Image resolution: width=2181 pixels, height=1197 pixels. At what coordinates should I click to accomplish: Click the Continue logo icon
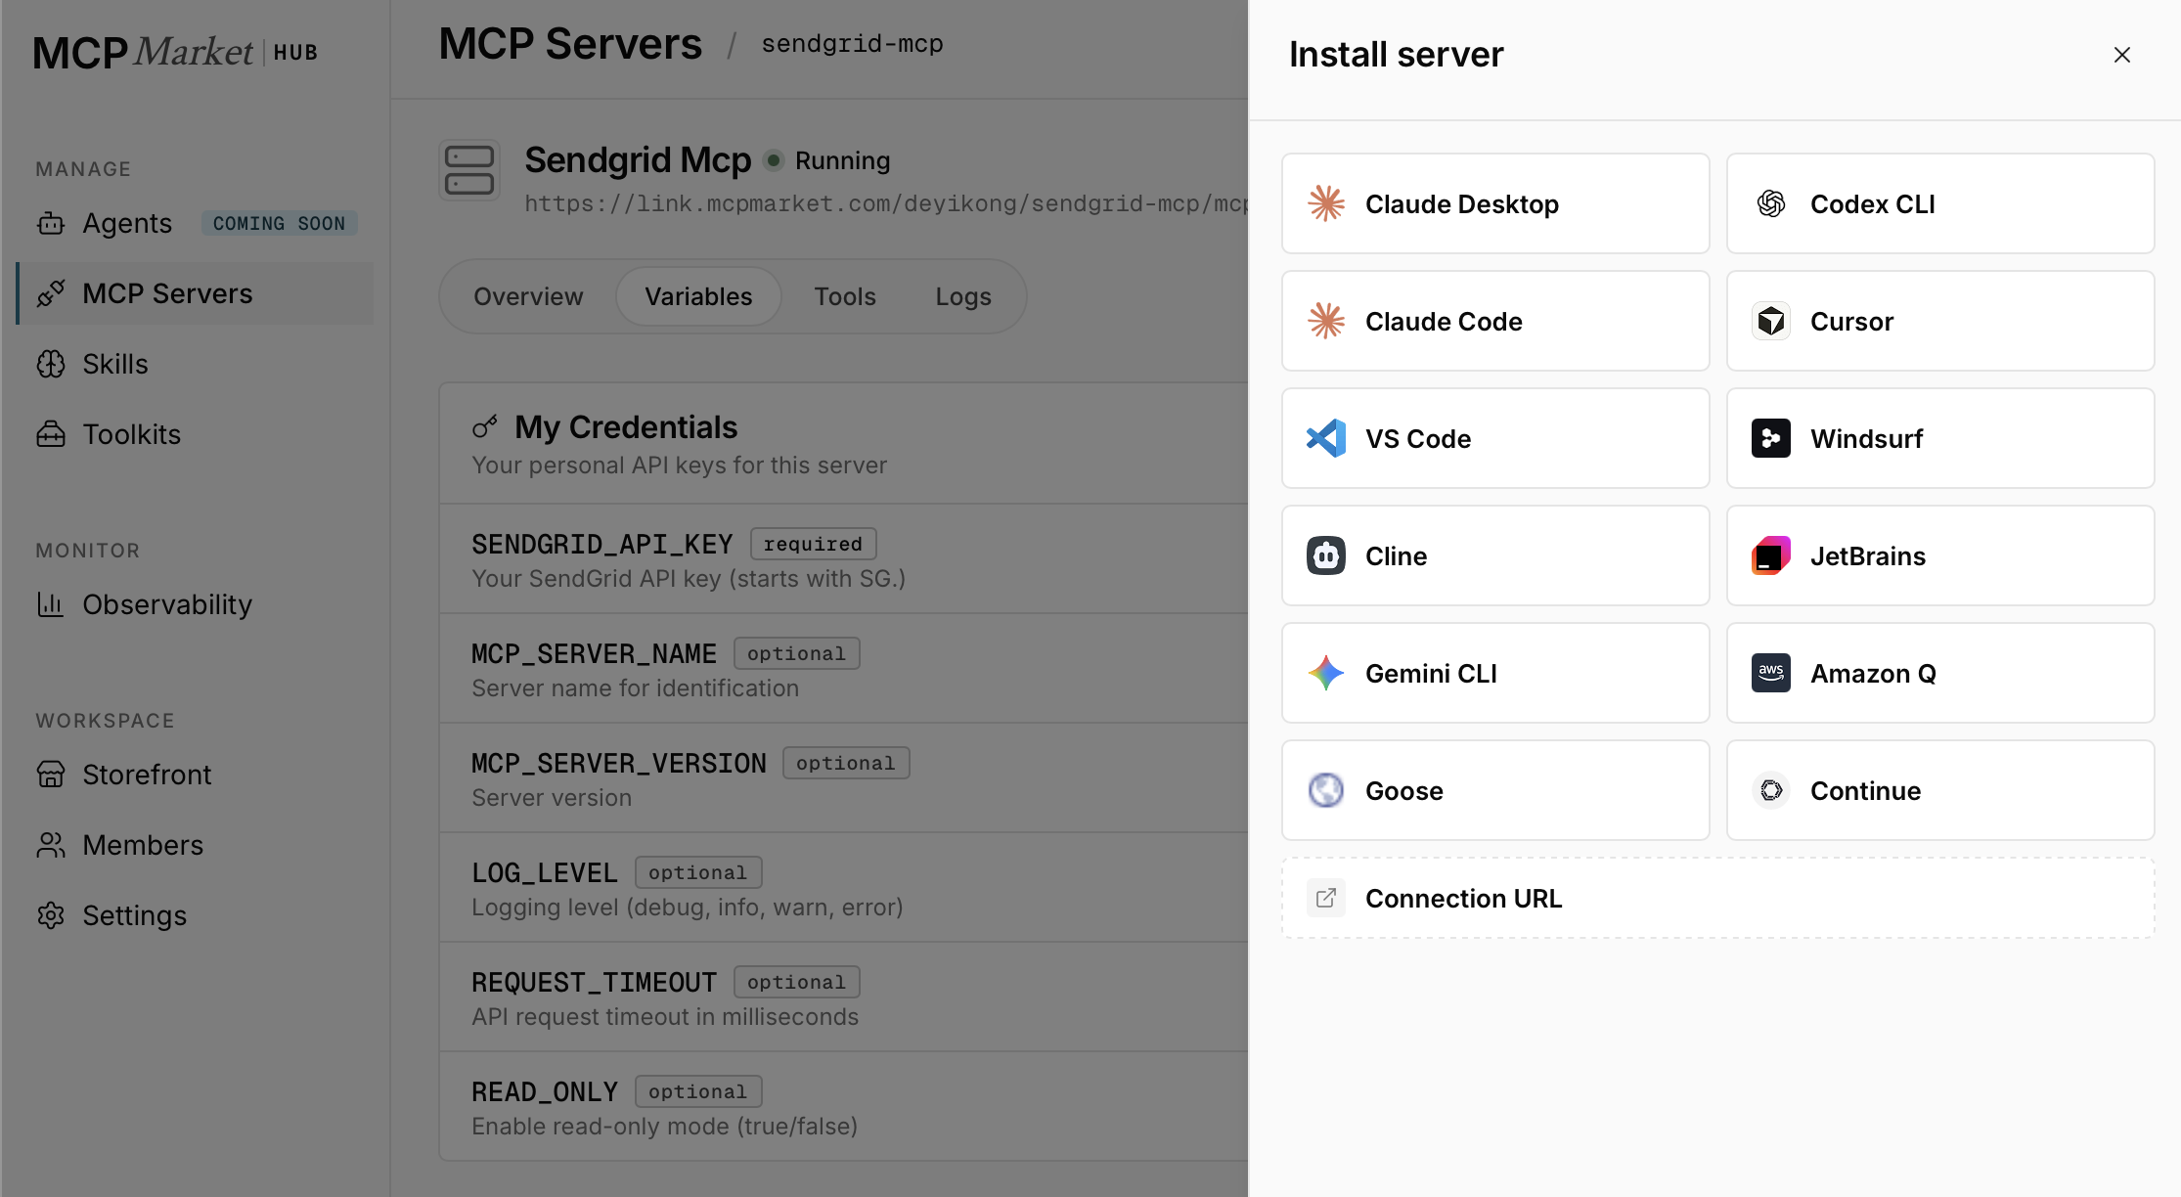pos(1771,790)
